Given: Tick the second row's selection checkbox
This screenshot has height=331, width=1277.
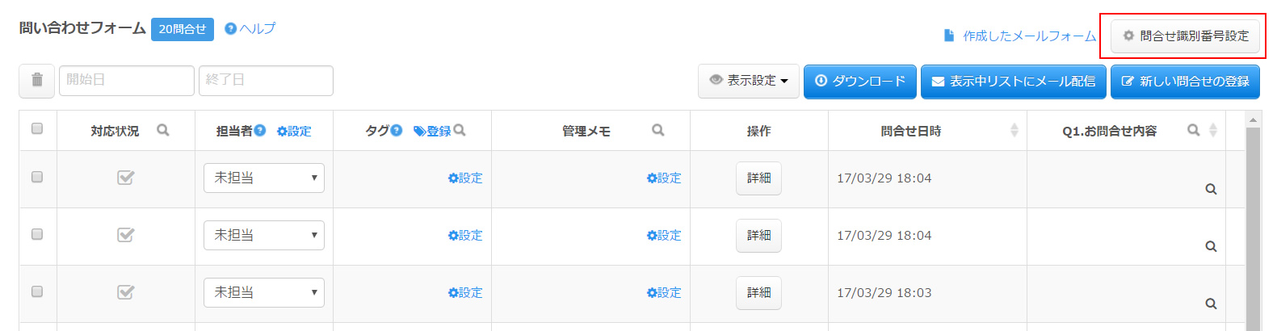Looking at the screenshot, I should click(37, 234).
